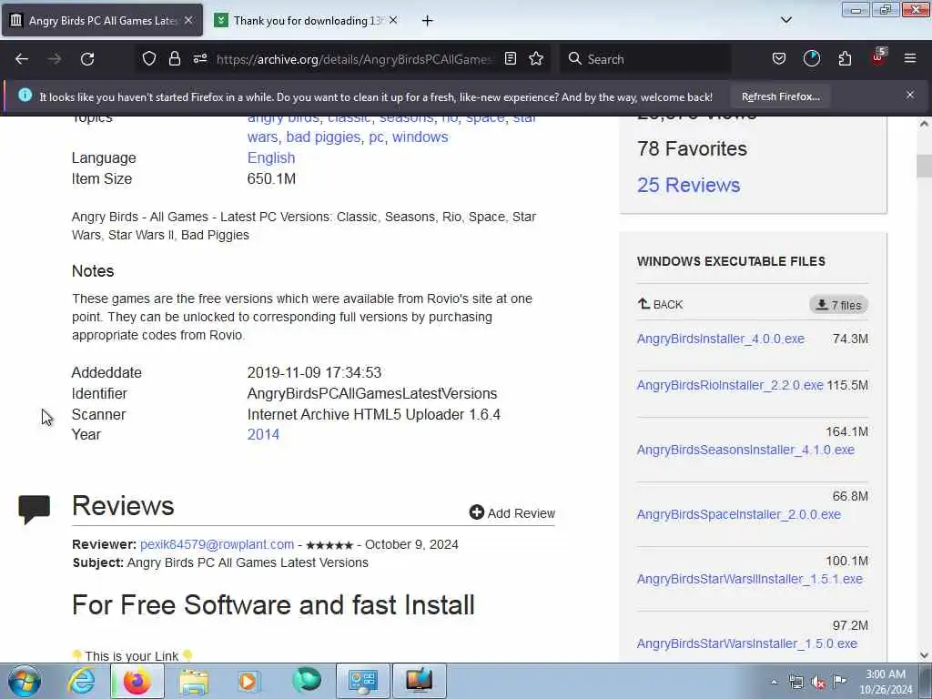This screenshot has height=699, width=932.
Task: Download AngryBirdsStarWarsInstaller_1.5.0.exe
Action: tap(747, 643)
